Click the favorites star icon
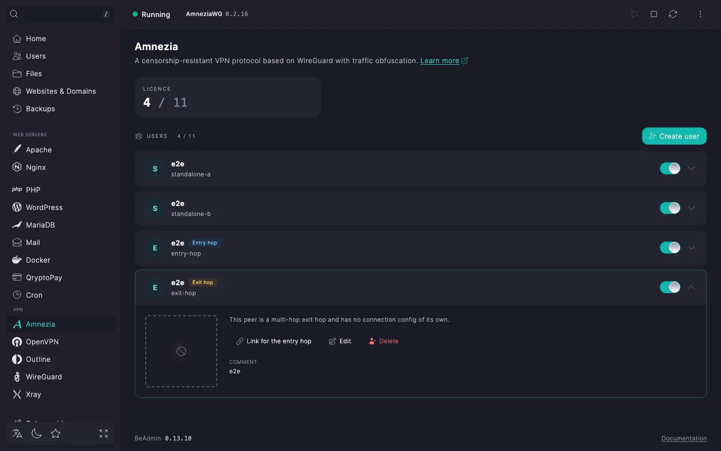Screen dimensions: 721x451 56,433
